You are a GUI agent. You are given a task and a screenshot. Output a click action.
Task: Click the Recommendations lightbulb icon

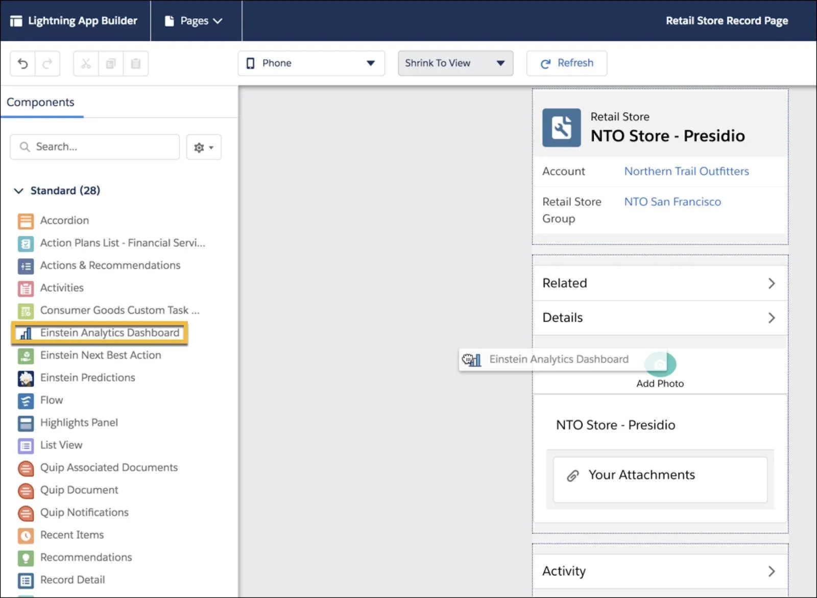click(x=26, y=558)
